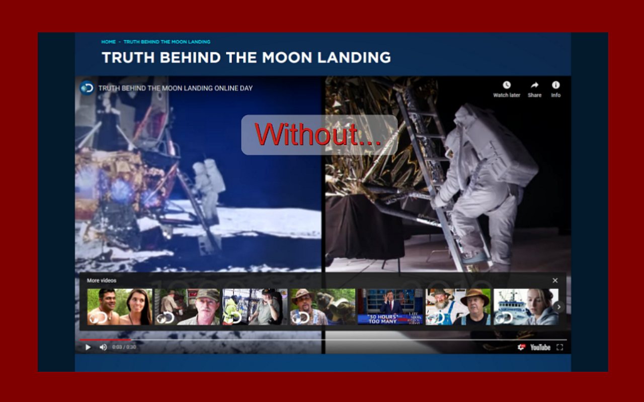This screenshot has width=644, height=402.
Task: Click the 'More videos' label
Action: coord(102,280)
